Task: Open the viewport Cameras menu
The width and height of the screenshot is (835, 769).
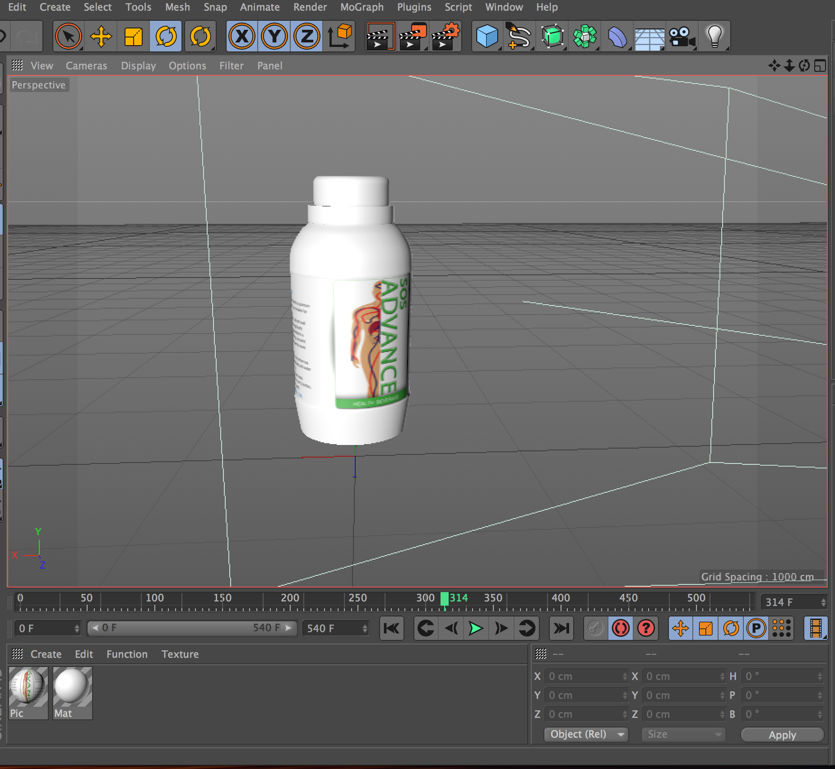Action: pos(87,66)
